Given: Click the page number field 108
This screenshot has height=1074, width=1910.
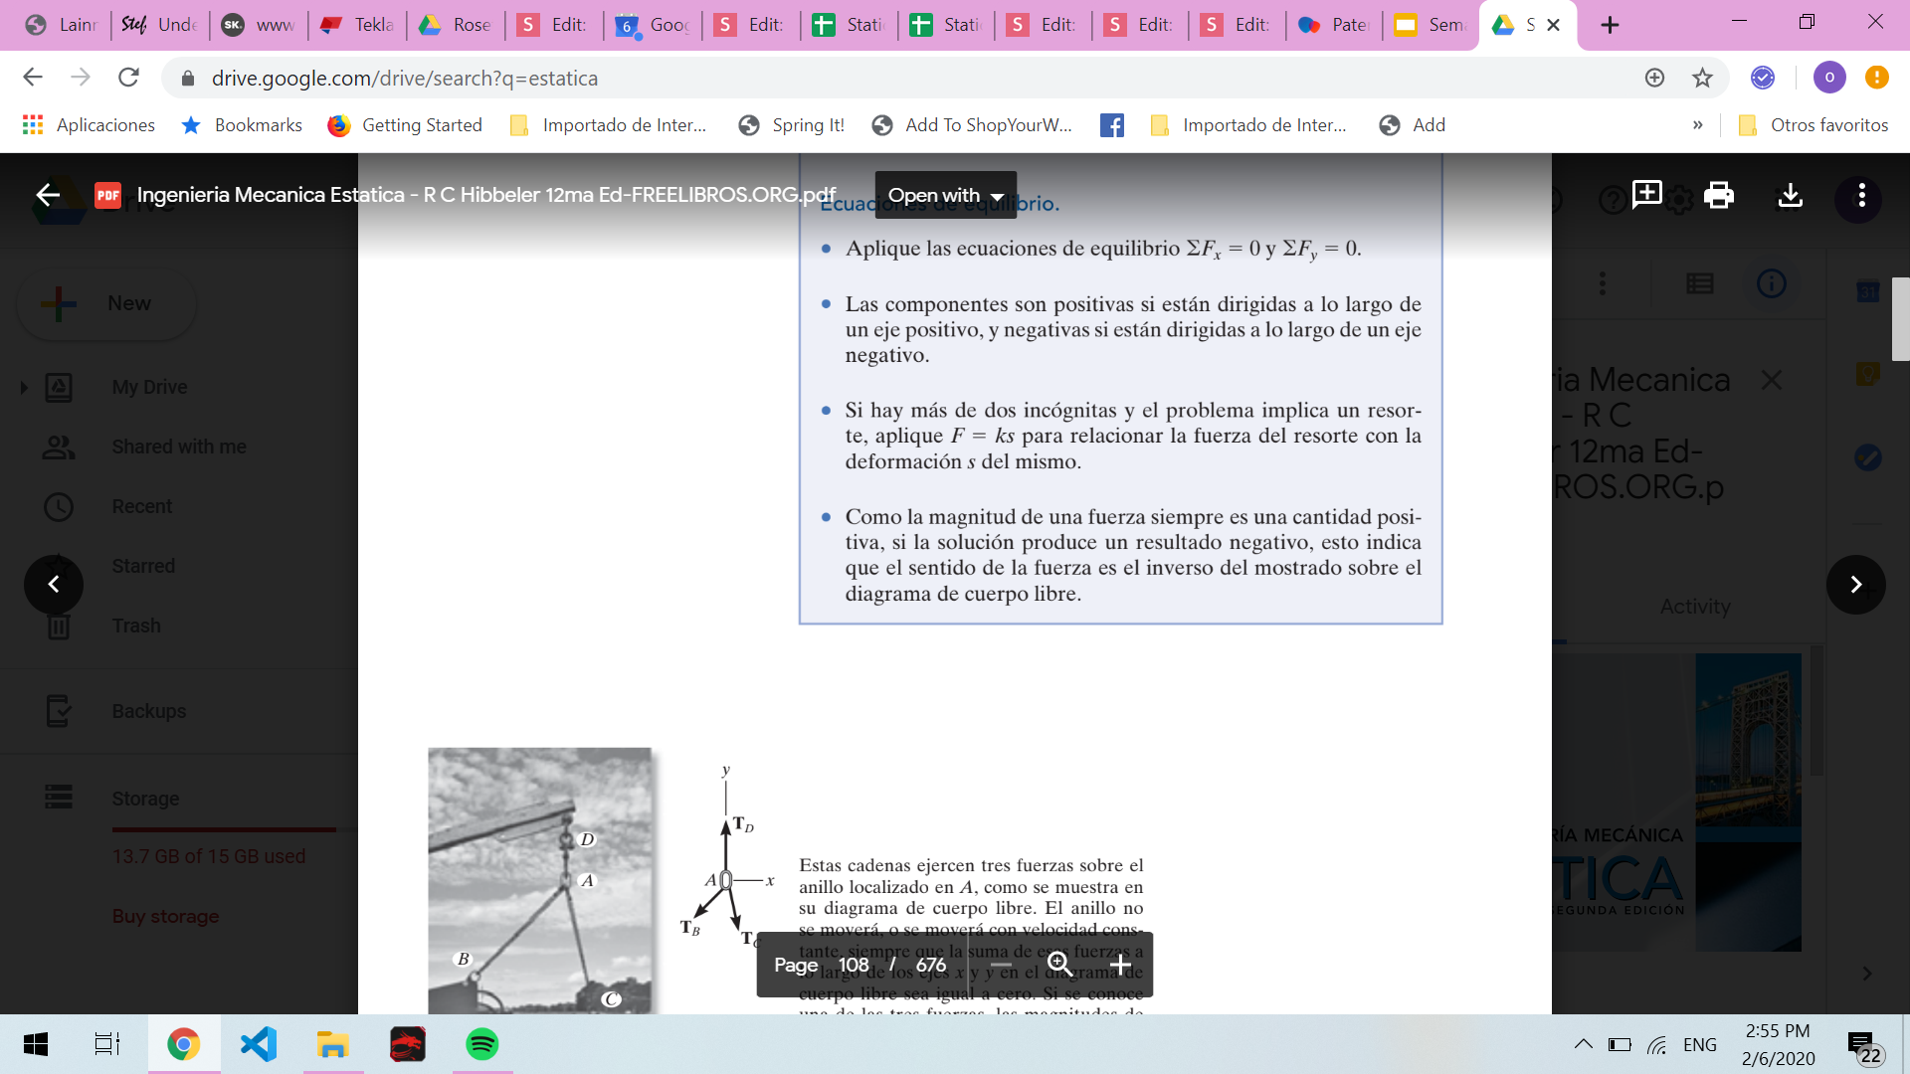Looking at the screenshot, I should 853,965.
